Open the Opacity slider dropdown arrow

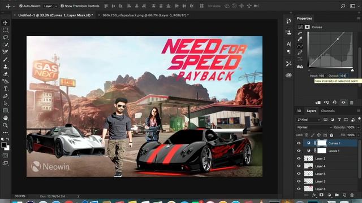coord(359,127)
